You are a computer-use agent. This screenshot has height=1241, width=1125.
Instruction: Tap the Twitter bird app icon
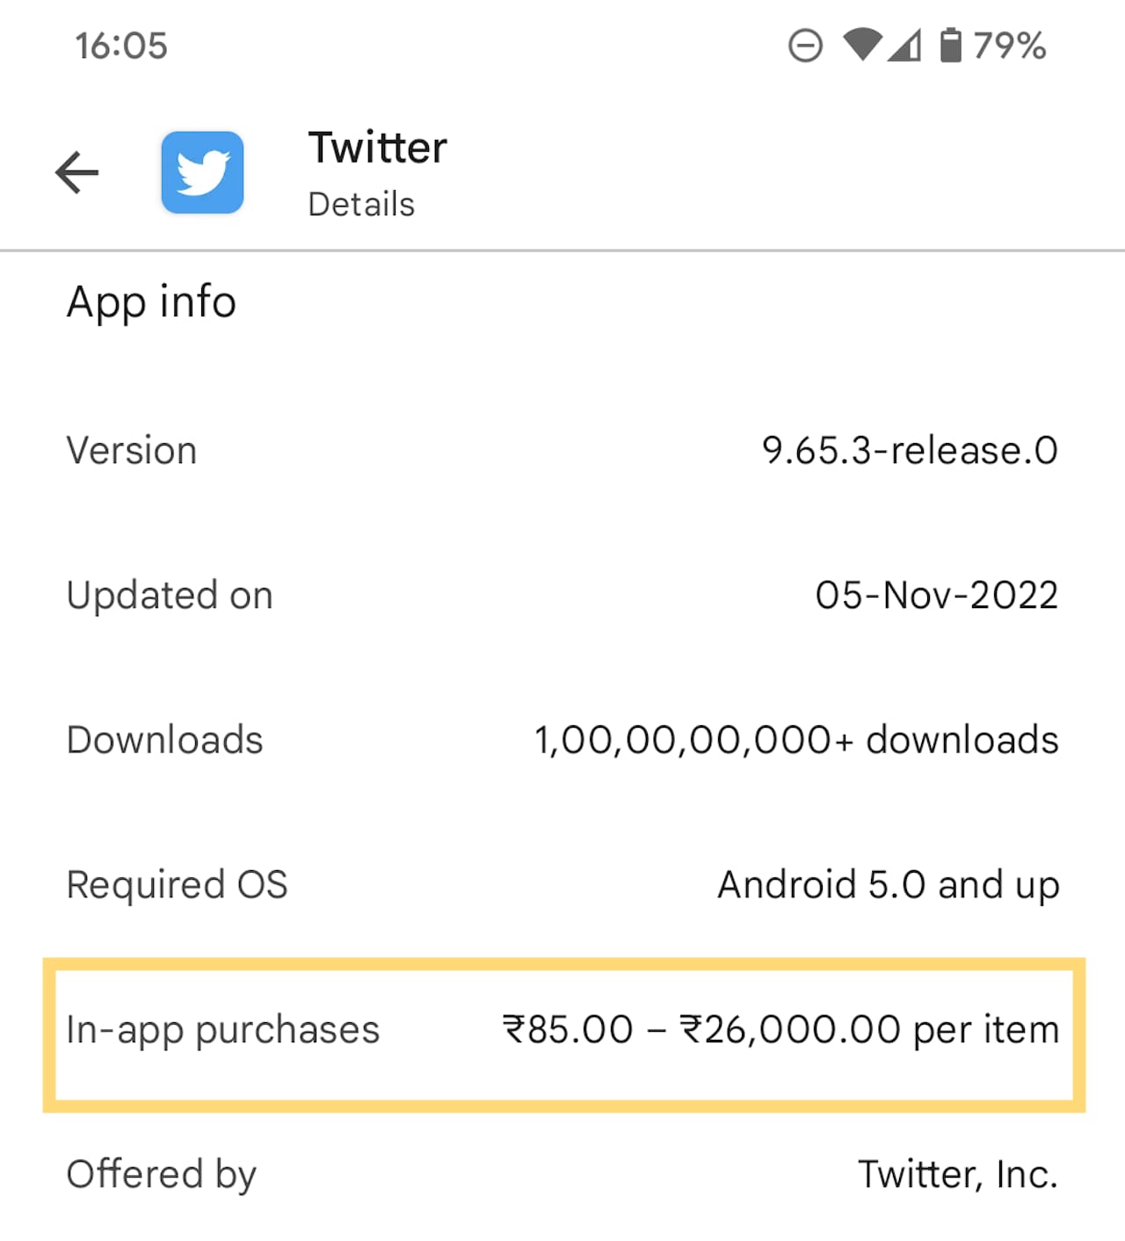202,172
